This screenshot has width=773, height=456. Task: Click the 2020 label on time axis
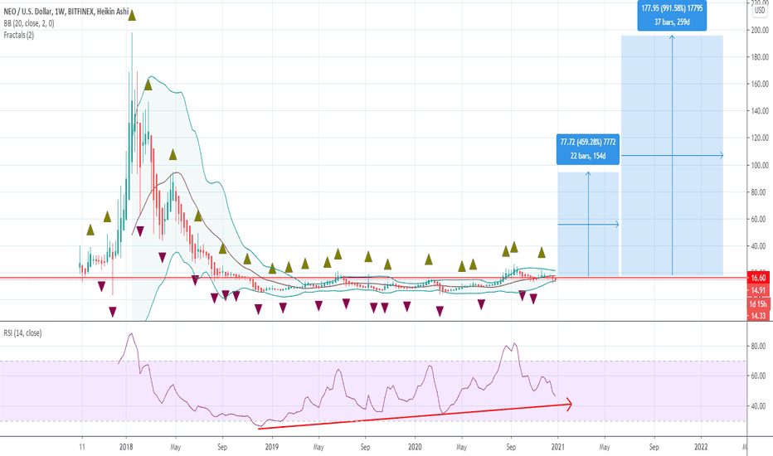pyautogui.click(x=415, y=447)
